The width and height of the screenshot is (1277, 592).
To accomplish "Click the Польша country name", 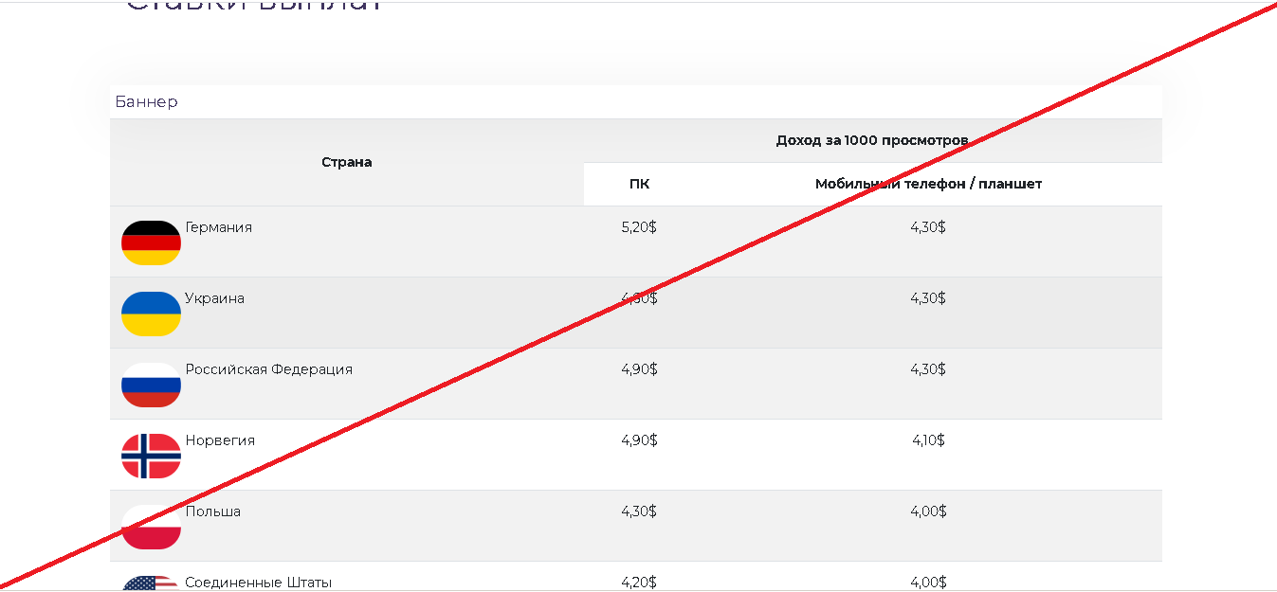I will 212,511.
